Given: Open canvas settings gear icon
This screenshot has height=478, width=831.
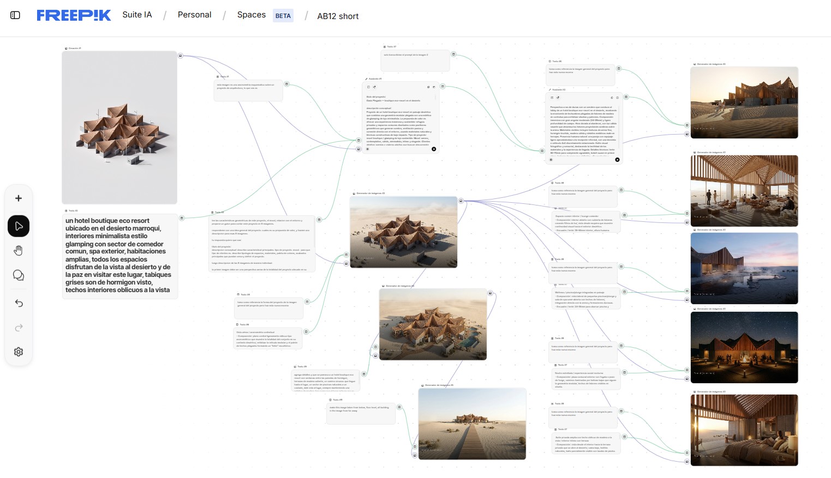Looking at the screenshot, I should click(x=19, y=352).
